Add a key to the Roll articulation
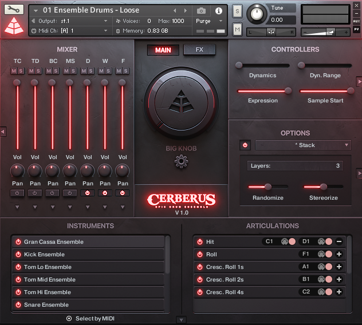362x325 pixels. tap(339, 254)
